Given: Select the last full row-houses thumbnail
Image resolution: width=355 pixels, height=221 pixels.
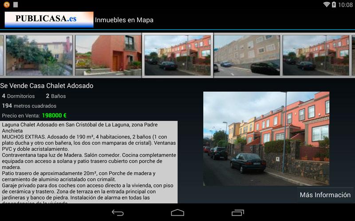Looking at the screenshot, I should tap(316, 55).
